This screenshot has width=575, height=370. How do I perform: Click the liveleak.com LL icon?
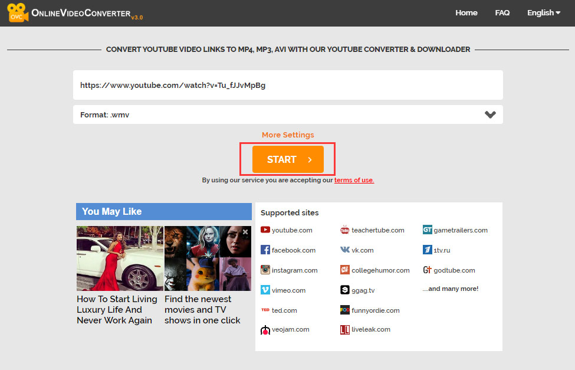tap(345, 330)
